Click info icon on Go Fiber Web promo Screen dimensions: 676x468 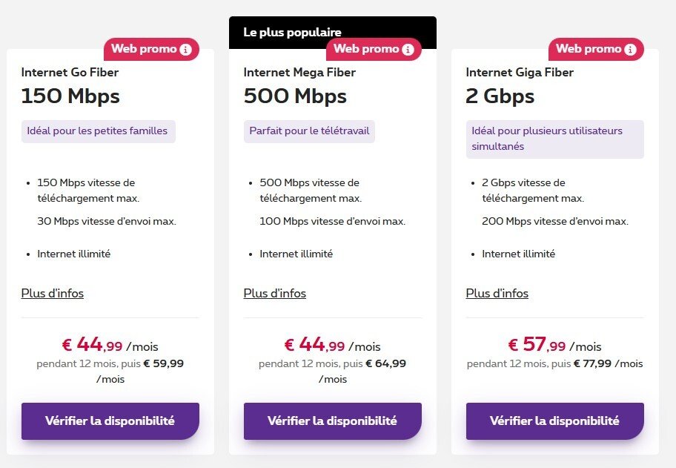185,50
